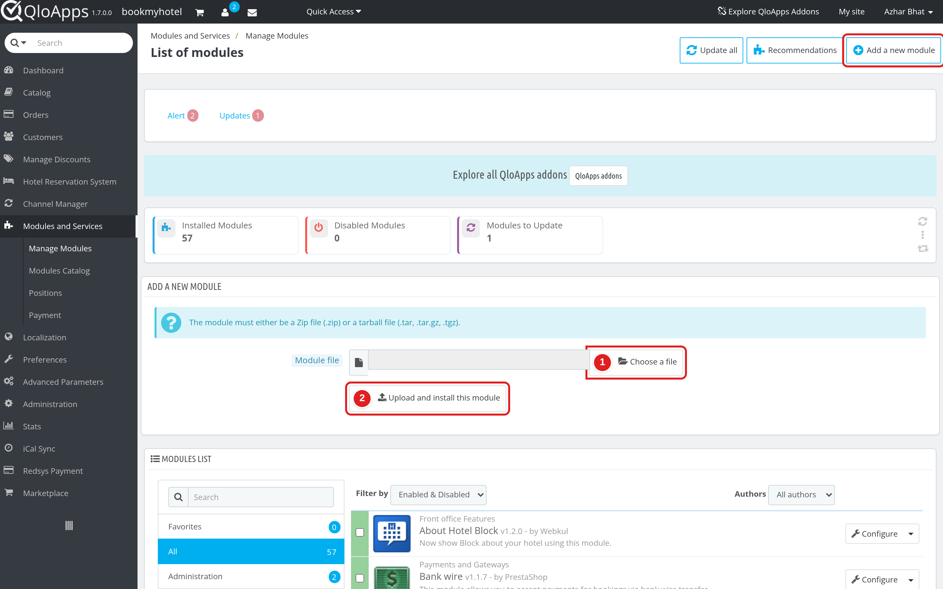This screenshot has height=589, width=943.
Task: Click the refresh icon in stats panel
Action: [922, 221]
